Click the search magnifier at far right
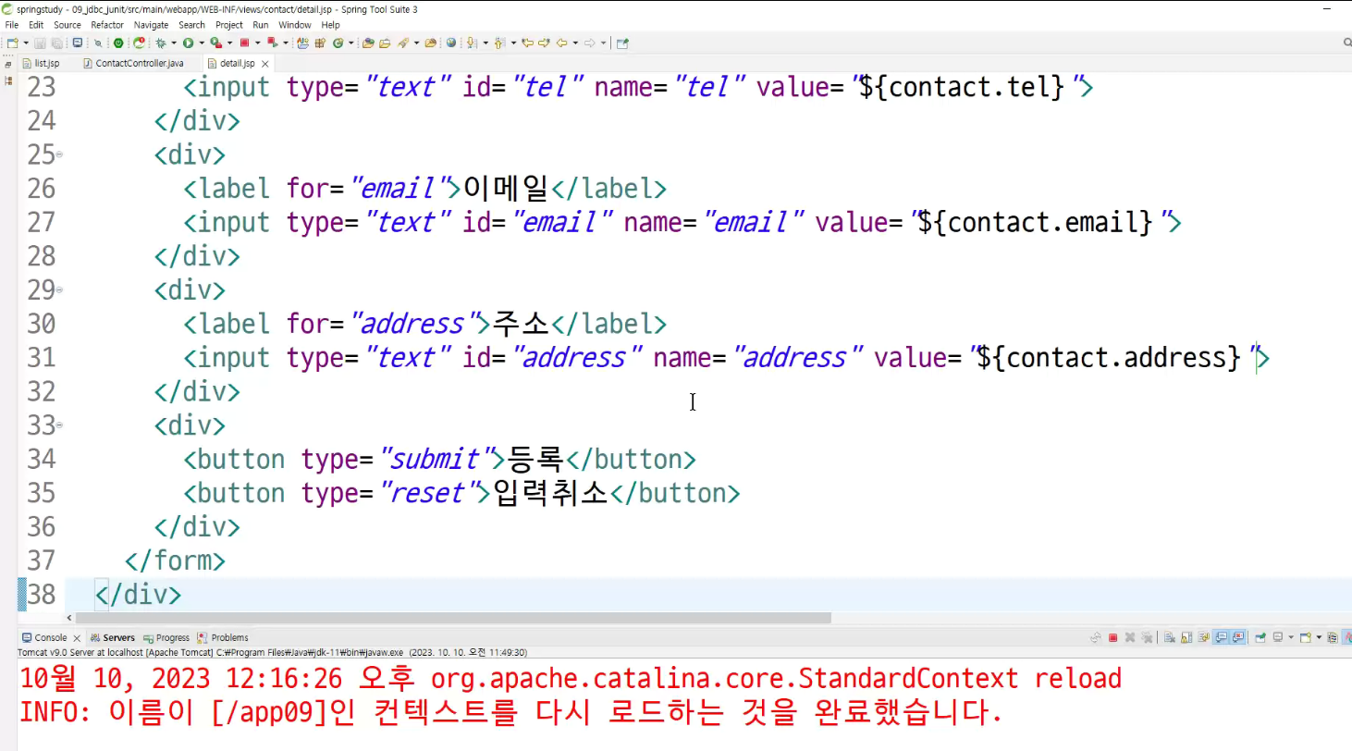 [x=1346, y=43]
